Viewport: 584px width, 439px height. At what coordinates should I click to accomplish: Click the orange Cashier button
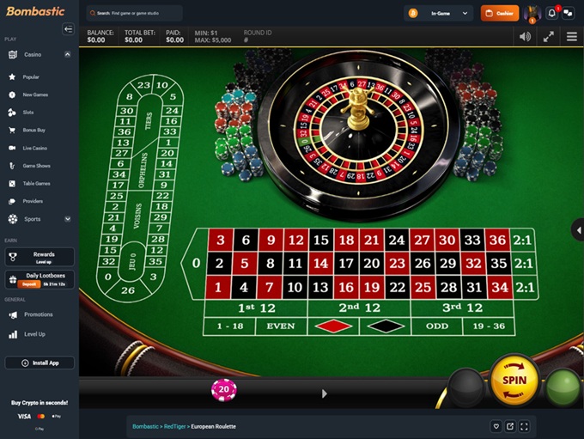(x=500, y=14)
